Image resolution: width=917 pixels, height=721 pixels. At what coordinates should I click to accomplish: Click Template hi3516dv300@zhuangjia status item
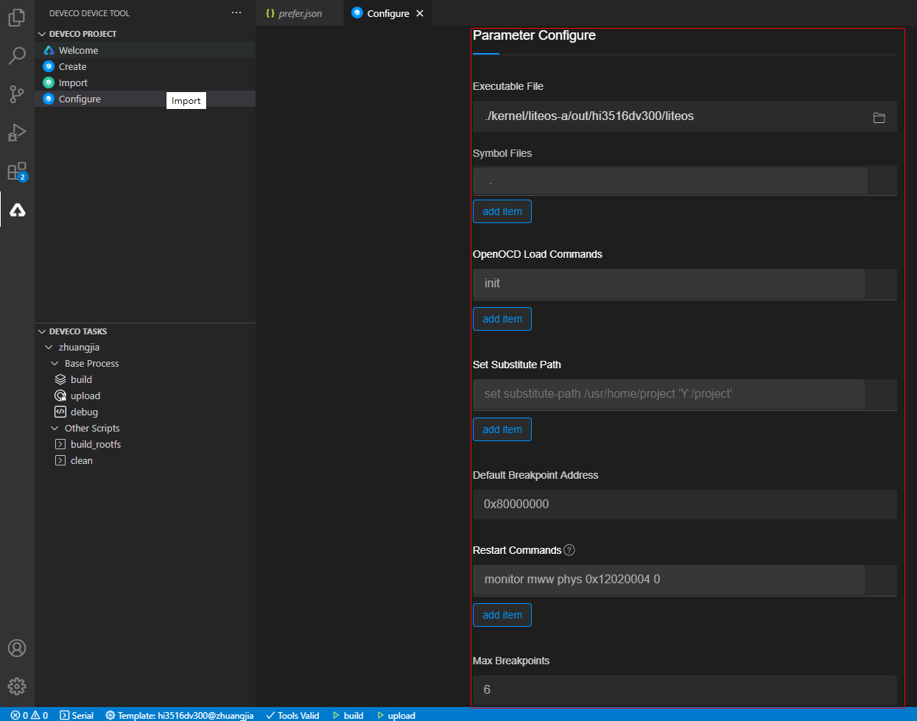click(x=180, y=715)
